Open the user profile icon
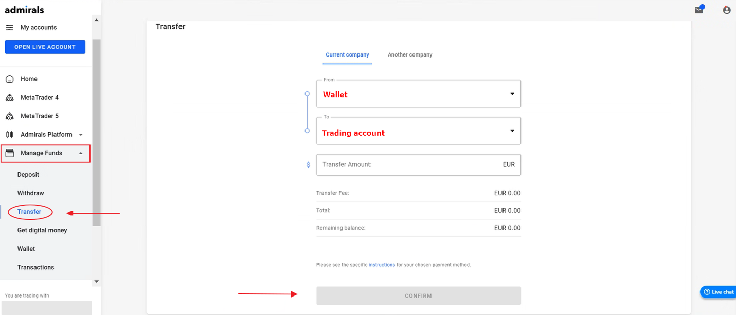The image size is (736, 315). pos(727,10)
